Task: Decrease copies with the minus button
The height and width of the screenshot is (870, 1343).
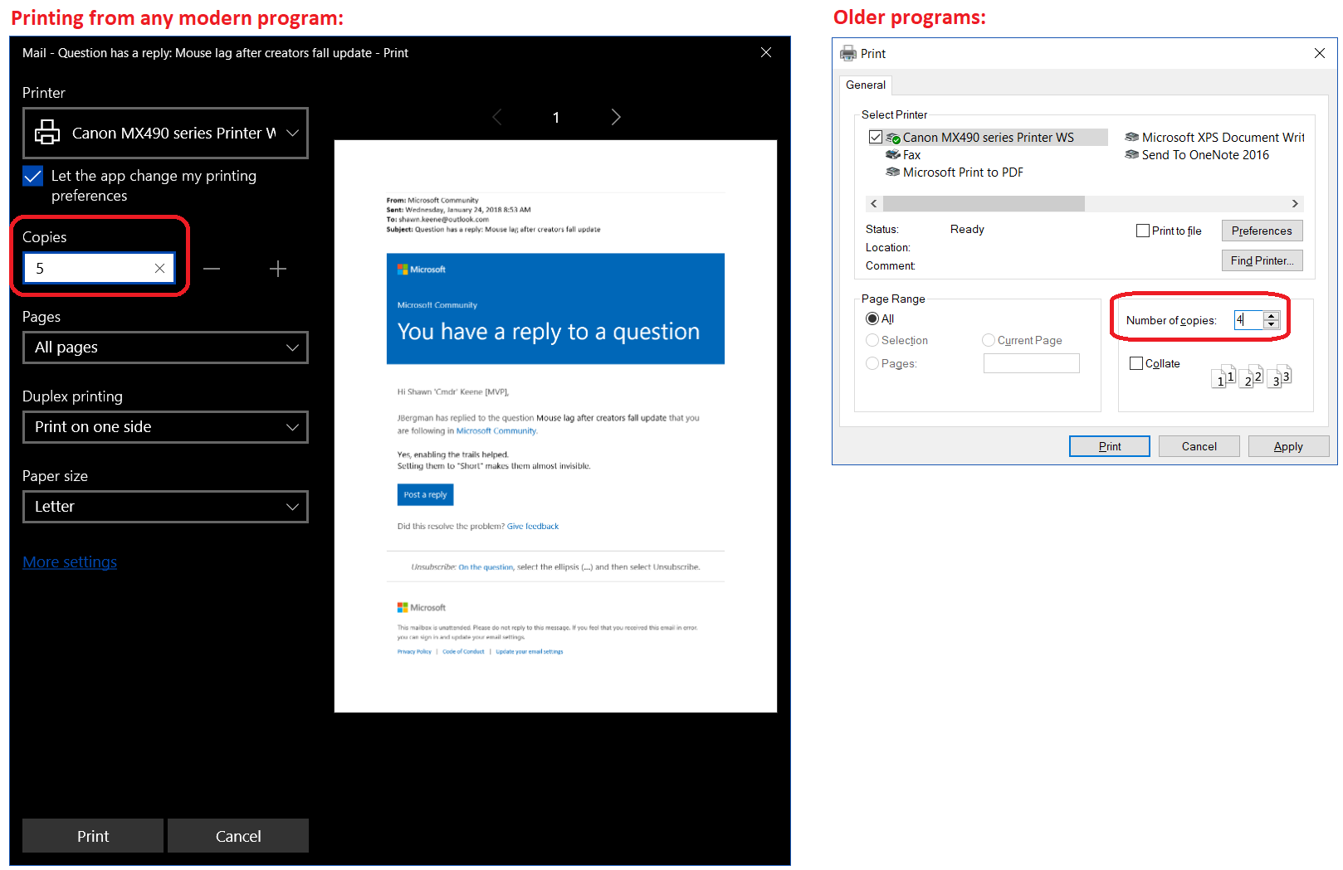Action: pos(212,268)
